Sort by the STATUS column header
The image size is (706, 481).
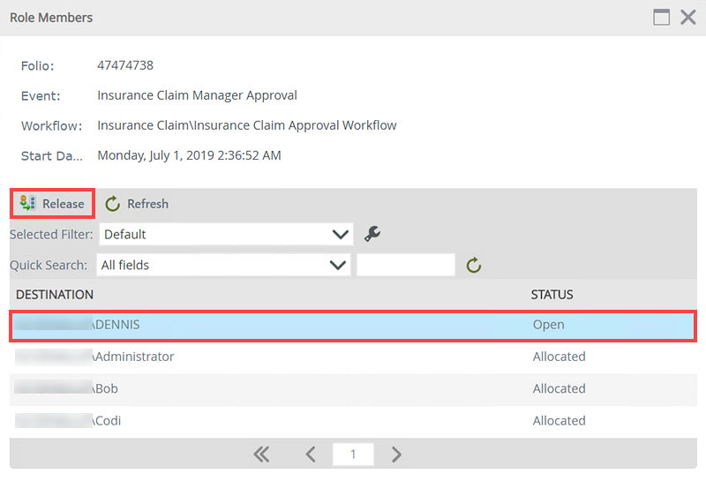point(552,295)
